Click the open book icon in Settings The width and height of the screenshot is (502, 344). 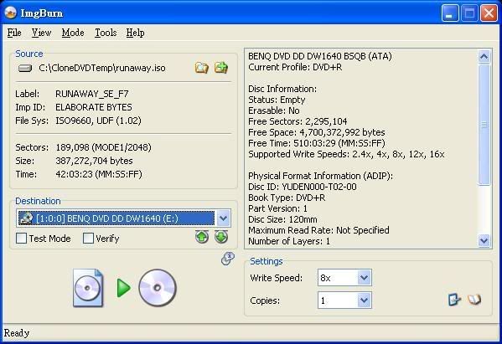(474, 300)
